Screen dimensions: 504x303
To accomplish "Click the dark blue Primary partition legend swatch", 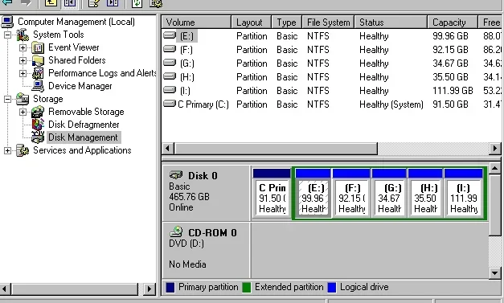I will pos(170,287).
